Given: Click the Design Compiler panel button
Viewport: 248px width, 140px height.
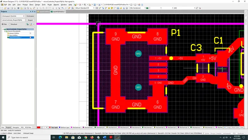Looking at the screenshot, I should click(x=216, y=133).
